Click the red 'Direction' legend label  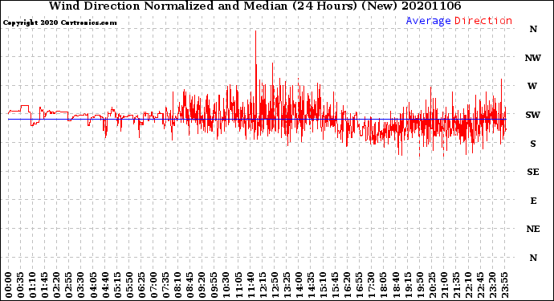(x=483, y=21)
